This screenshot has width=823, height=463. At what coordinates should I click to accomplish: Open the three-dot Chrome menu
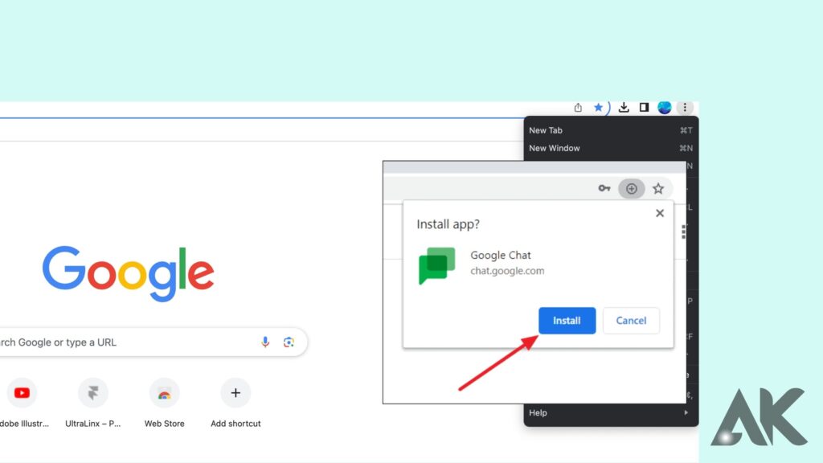685,106
